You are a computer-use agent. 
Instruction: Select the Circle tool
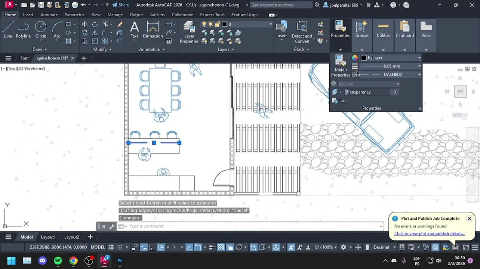[41, 30]
